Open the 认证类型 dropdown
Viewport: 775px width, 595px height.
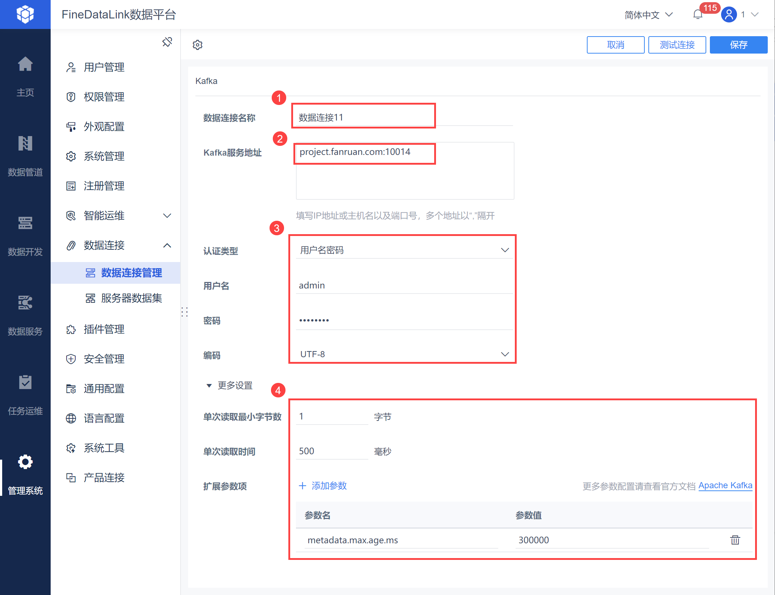[404, 250]
